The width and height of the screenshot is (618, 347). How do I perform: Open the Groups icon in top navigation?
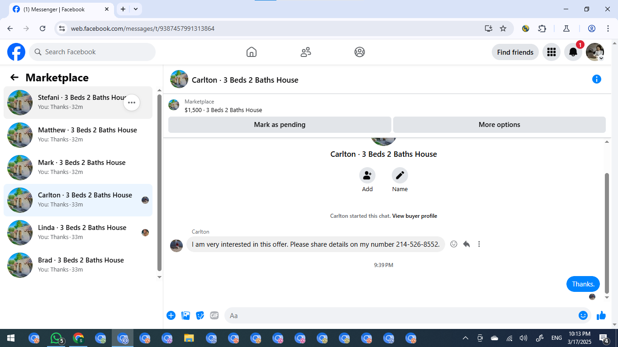tap(360, 52)
